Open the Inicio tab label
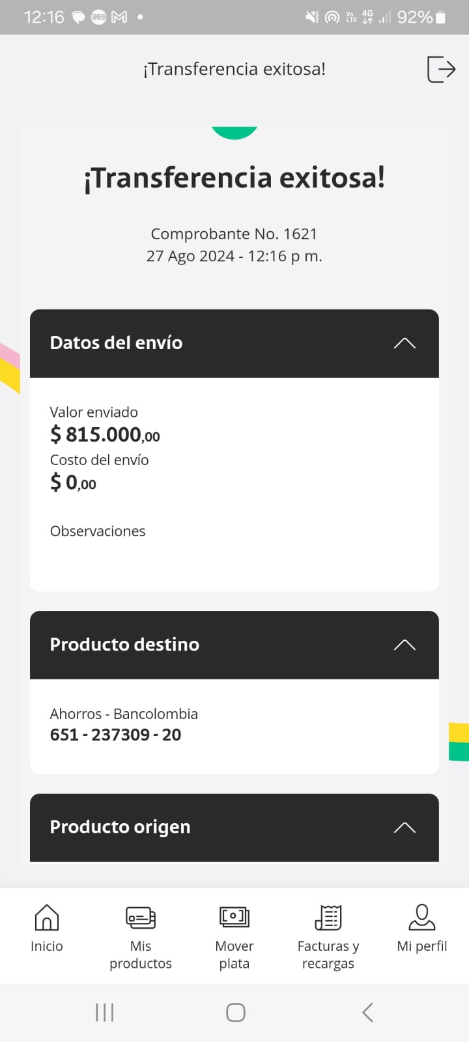Viewport: 469px width, 1042px height. [x=47, y=946]
